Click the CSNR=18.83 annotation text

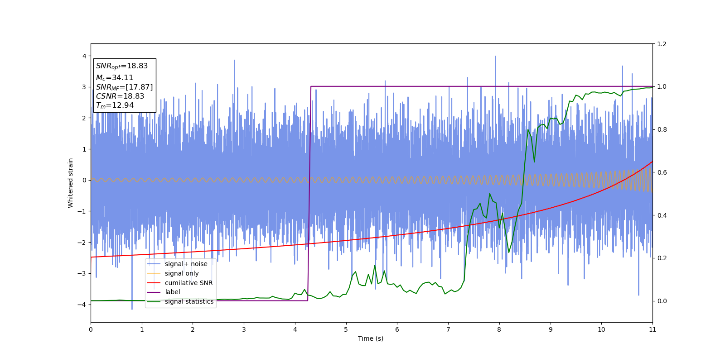tap(120, 96)
